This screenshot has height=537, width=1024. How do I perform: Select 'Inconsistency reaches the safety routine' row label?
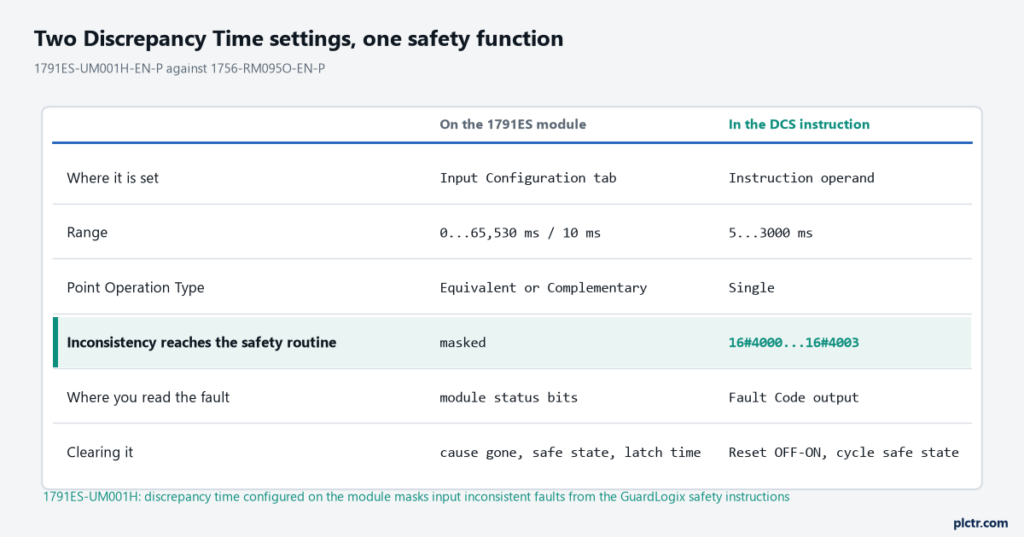pos(201,343)
